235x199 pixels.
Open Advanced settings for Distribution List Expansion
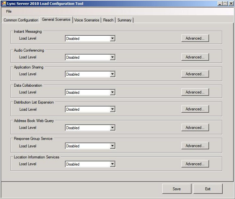click(195, 109)
